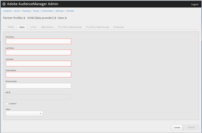Log out via the Logout link
This screenshot has height=133, width=202.
coord(195,4)
